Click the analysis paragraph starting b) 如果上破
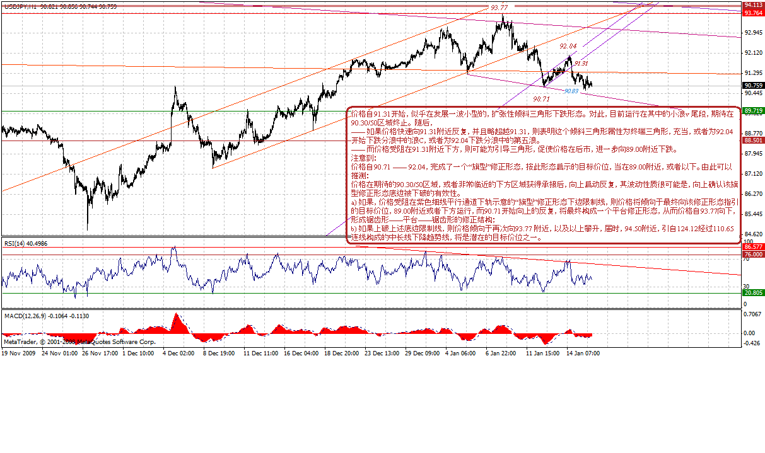 tap(542, 234)
